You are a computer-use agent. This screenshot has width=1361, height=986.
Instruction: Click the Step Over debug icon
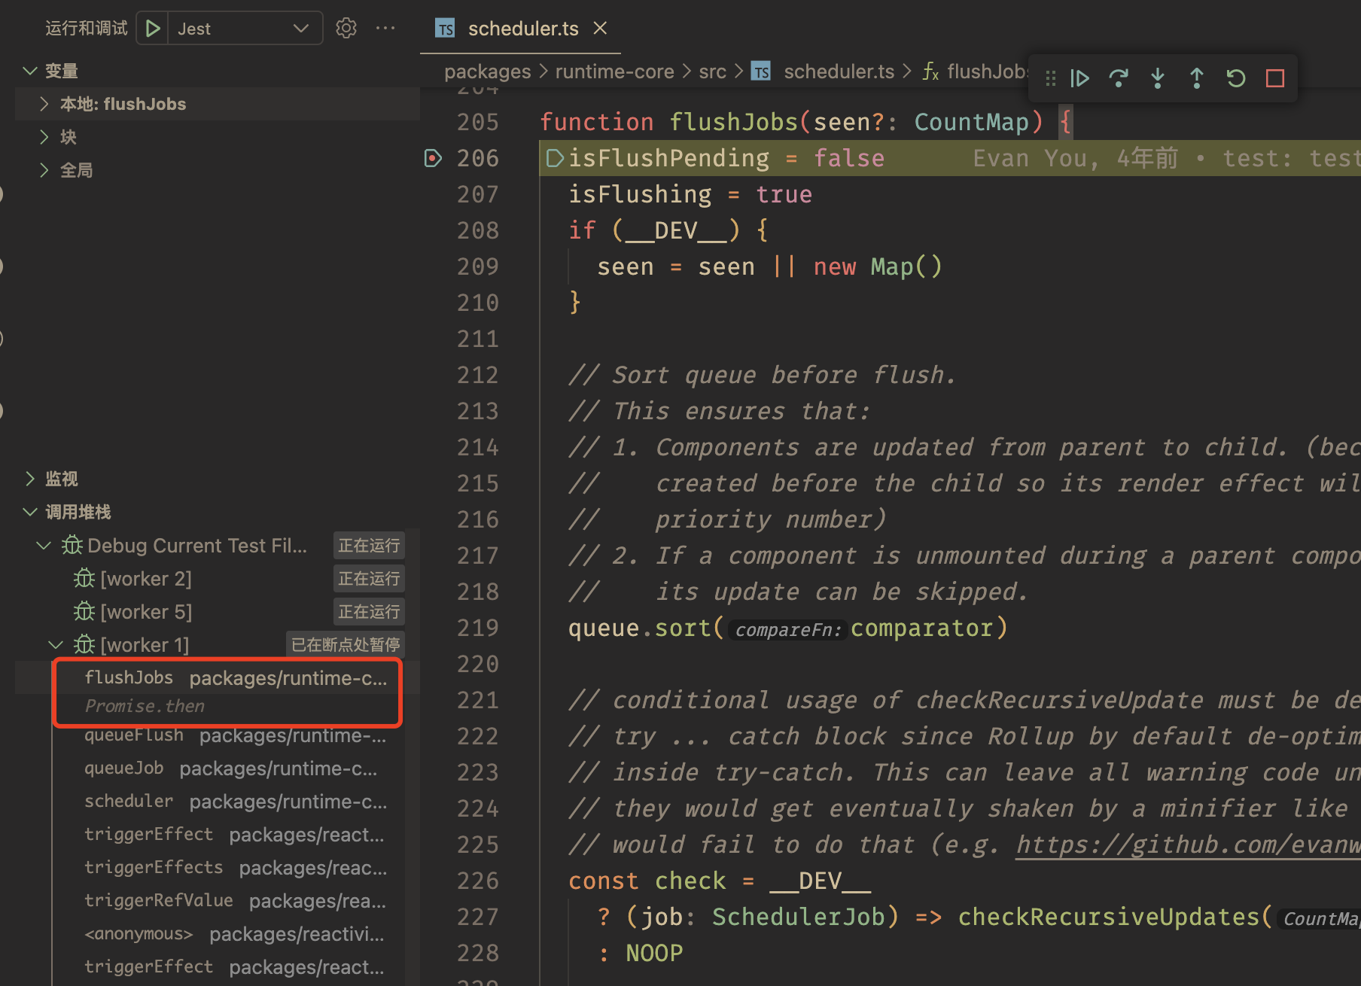tap(1119, 78)
